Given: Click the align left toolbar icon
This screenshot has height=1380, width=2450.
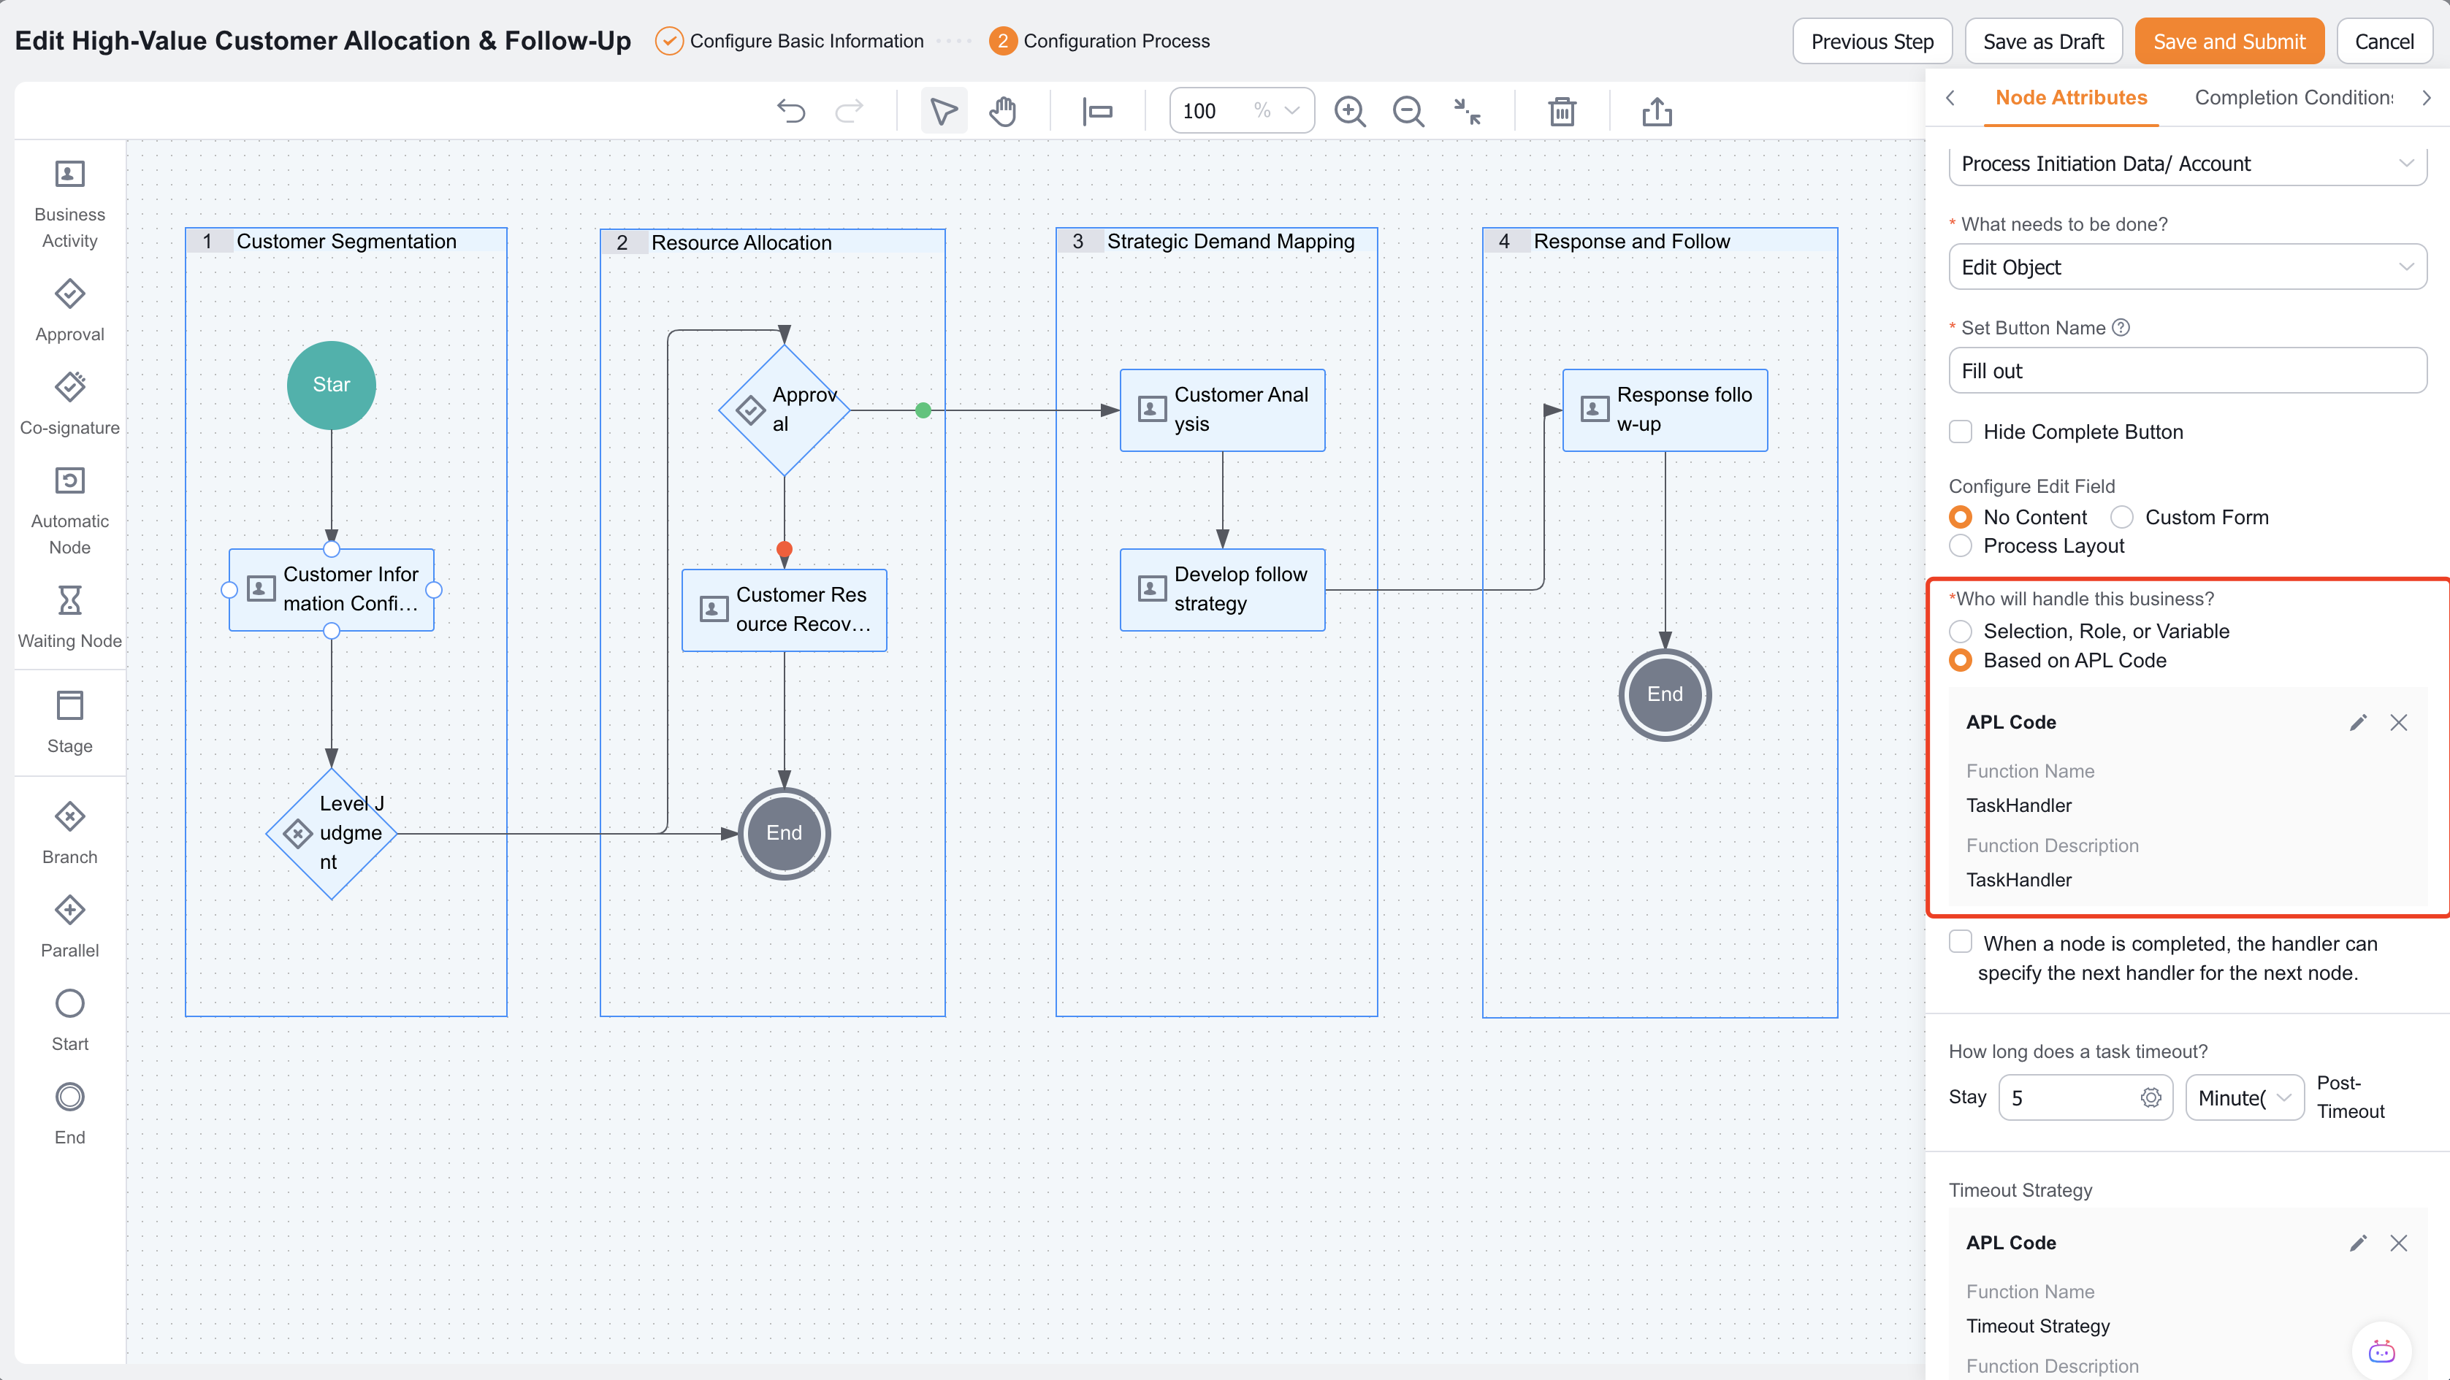Looking at the screenshot, I should [x=1096, y=112].
